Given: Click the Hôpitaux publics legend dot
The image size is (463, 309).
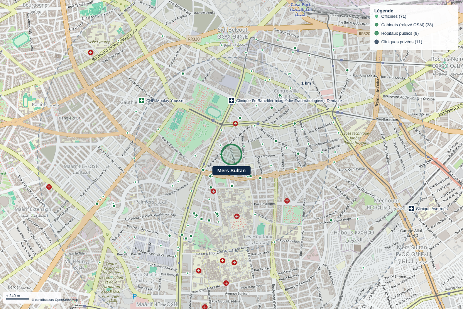Looking at the screenshot, I should pos(377,33).
